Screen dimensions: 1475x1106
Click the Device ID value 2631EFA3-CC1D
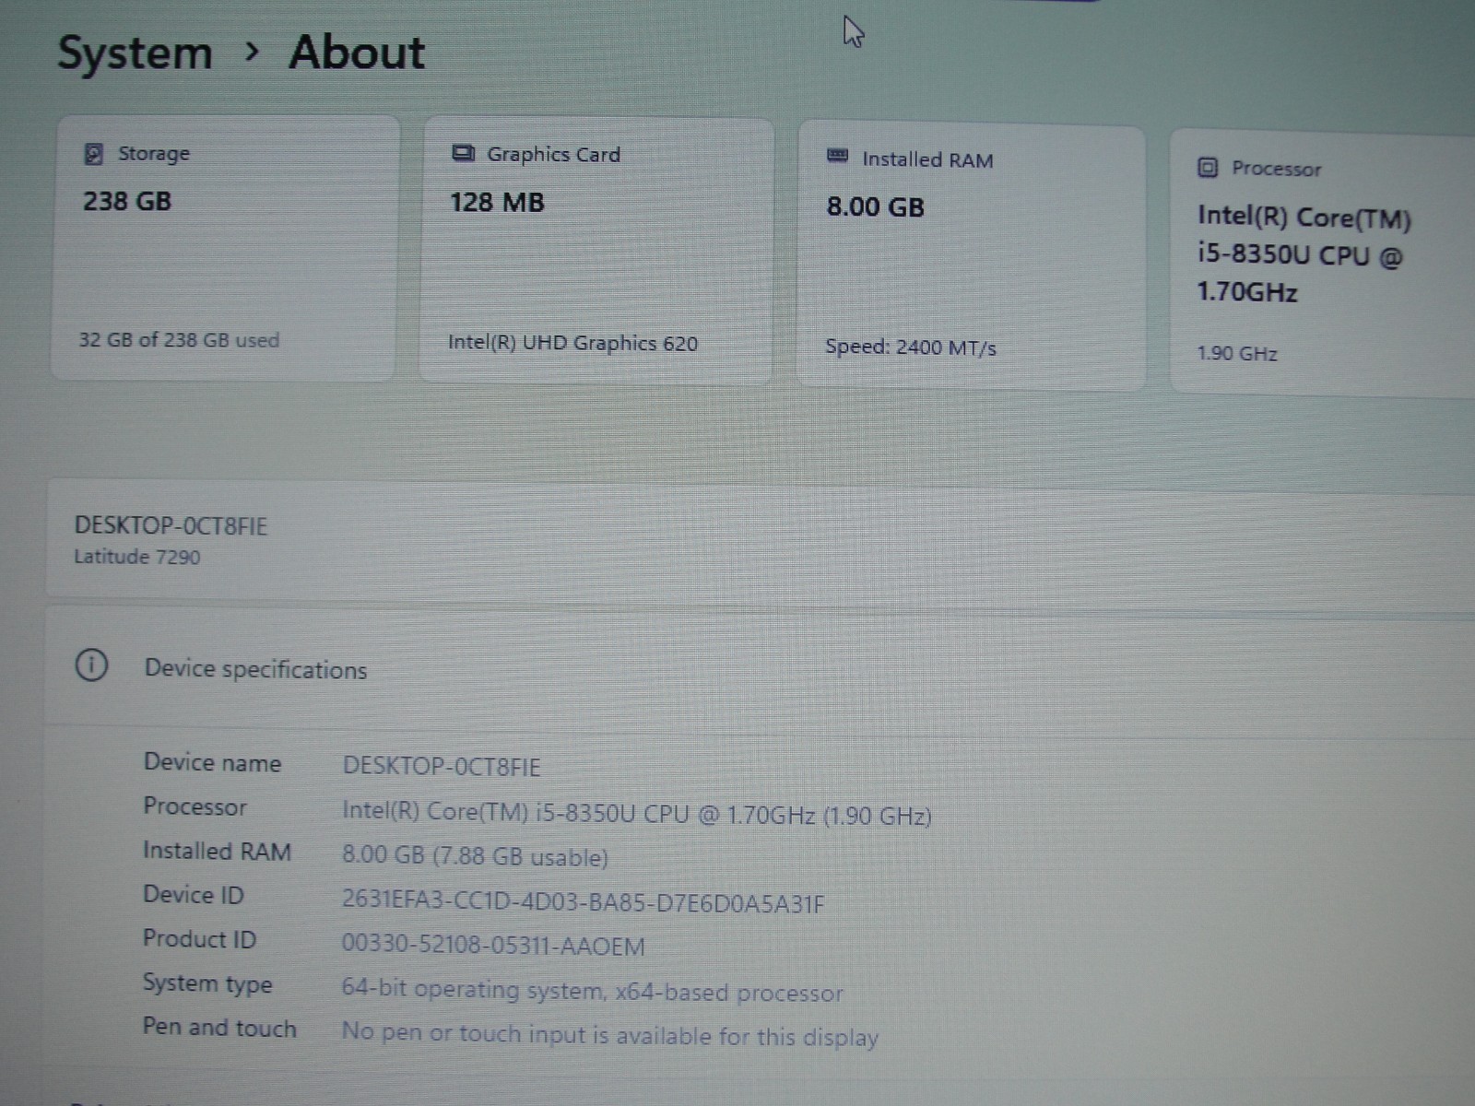(x=583, y=901)
